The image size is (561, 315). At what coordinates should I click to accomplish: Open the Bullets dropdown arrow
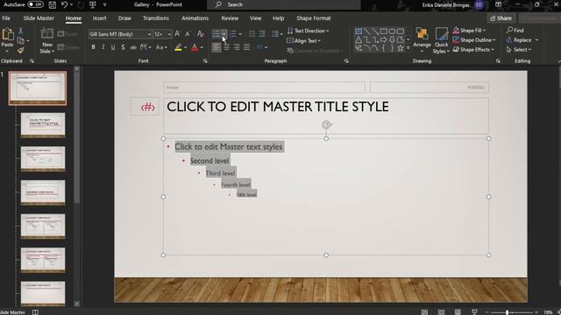224,34
